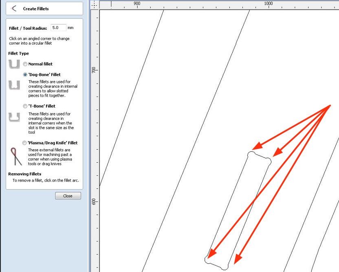Click the lower-right dog-bone fillet of slot
Viewport: 339px width, 272px height.
coord(225,267)
